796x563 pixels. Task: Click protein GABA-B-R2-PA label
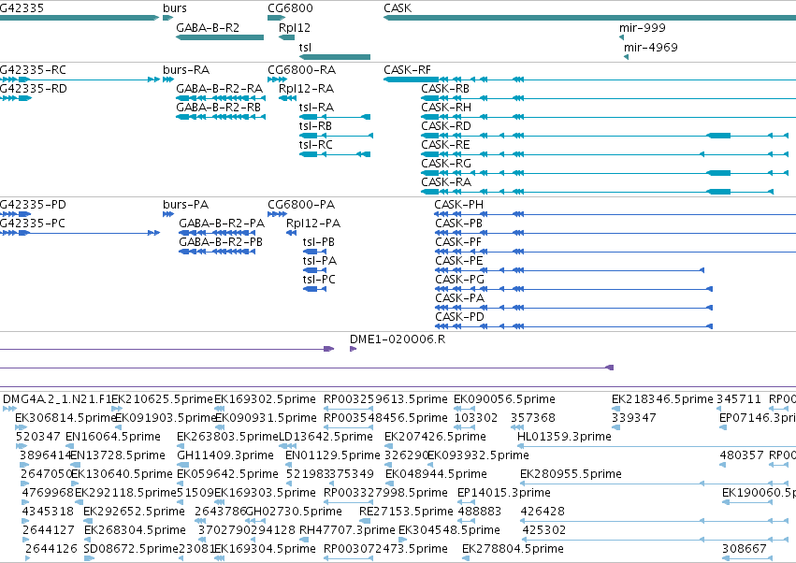pyautogui.click(x=222, y=224)
